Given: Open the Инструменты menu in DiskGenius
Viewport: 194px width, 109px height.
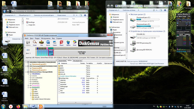Looking at the screenshot, I should 46,38.
